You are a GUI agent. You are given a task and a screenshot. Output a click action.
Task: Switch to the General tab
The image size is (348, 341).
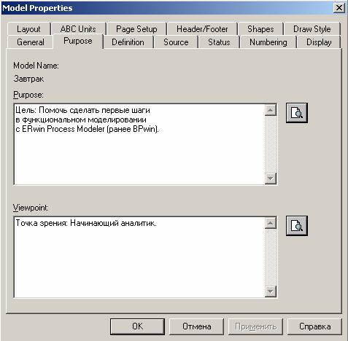pyautogui.click(x=31, y=42)
